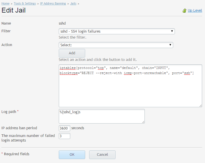This screenshot has height=163, width=205.
Task: Click the Action dropdown arrow
Action: point(170,45)
